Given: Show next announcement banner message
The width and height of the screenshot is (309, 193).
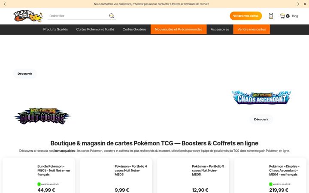Looking at the screenshot, I should 298,4.
